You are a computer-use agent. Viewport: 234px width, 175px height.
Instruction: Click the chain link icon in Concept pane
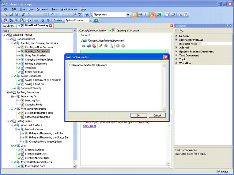pyautogui.click(x=84, y=46)
